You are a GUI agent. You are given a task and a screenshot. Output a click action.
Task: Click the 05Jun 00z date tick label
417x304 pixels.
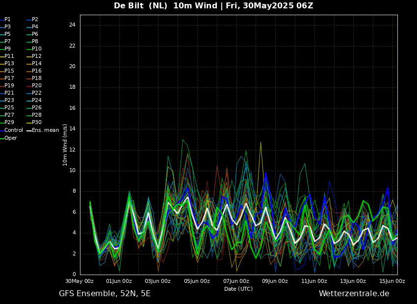tap(197, 281)
